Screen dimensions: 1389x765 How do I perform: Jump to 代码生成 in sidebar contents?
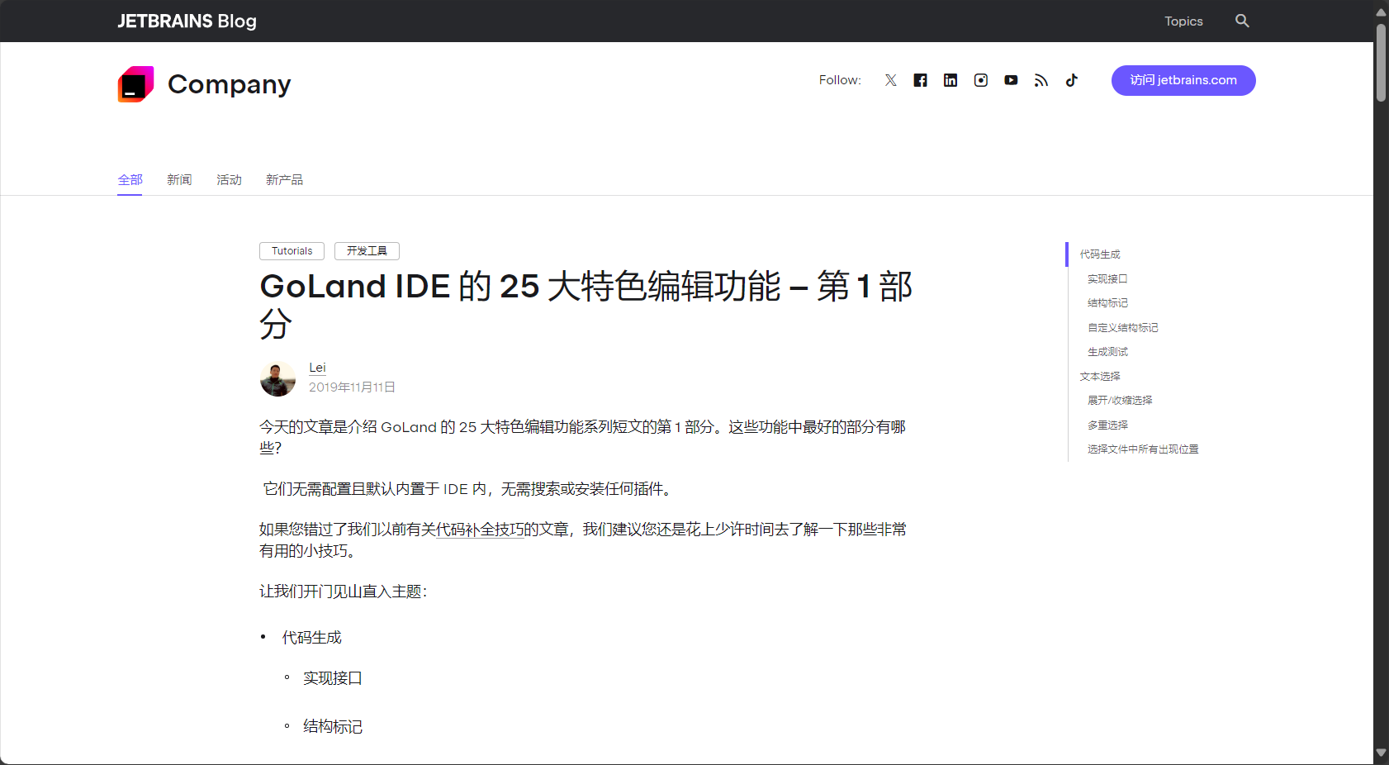coord(1100,254)
